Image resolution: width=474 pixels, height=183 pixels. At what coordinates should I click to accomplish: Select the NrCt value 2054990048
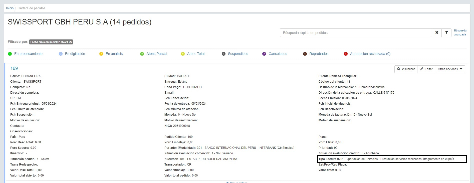click(x=181, y=126)
